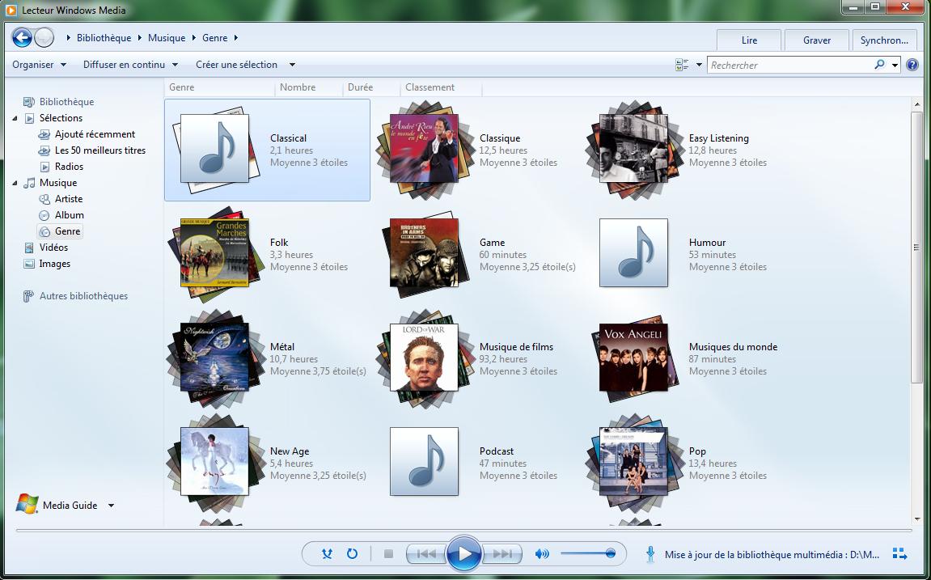This screenshot has height=580, width=931.
Task: Select the New Age genre stack
Action: click(x=214, y=462)
